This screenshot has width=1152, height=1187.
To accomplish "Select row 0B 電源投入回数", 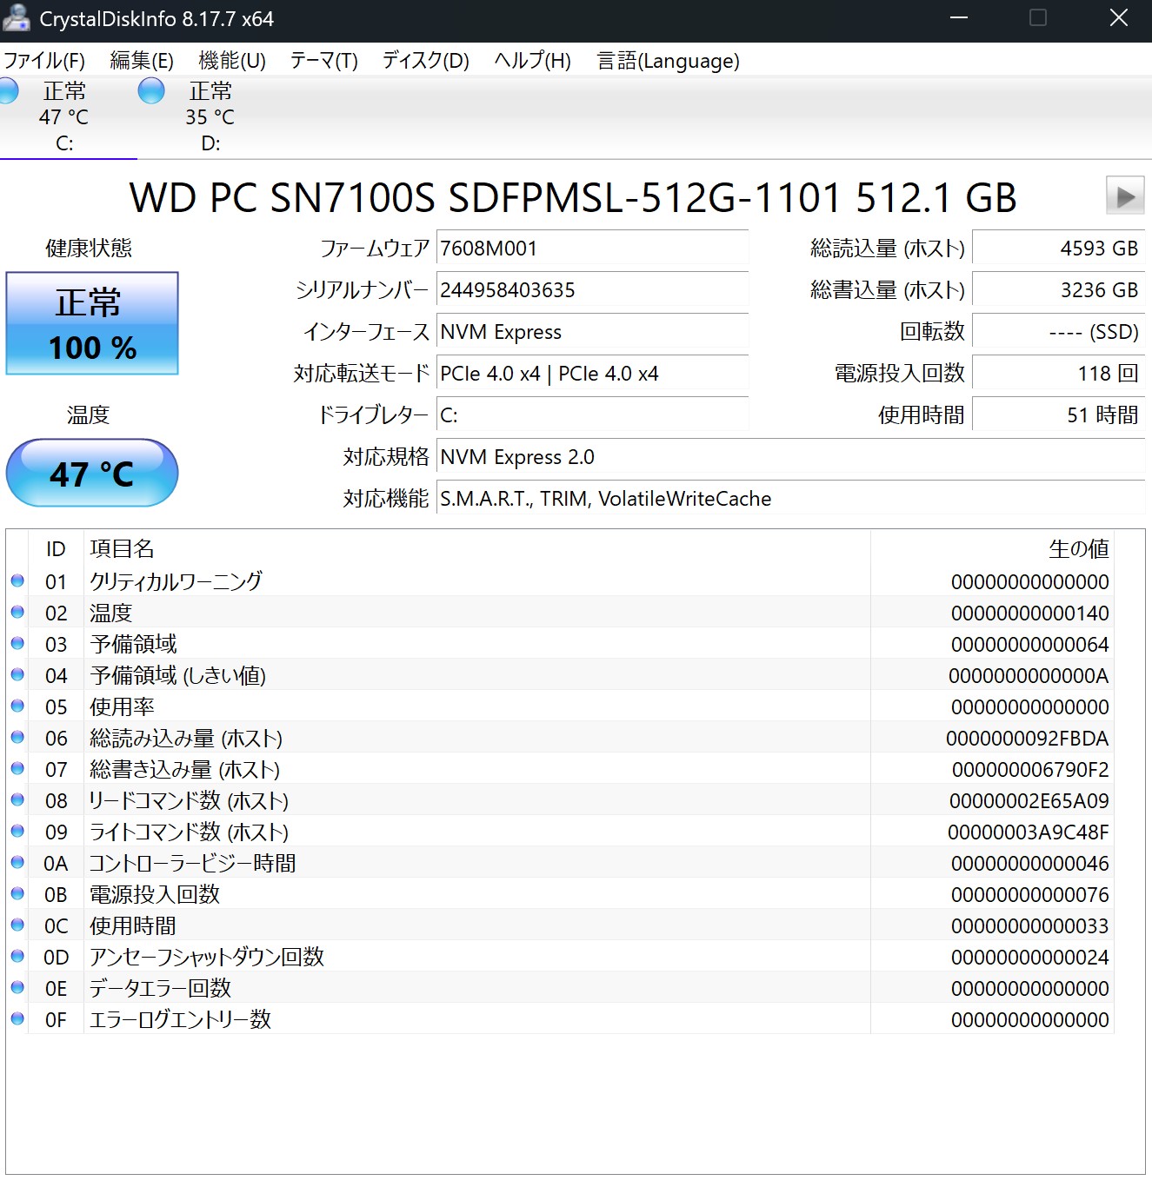I will (560, 894).
